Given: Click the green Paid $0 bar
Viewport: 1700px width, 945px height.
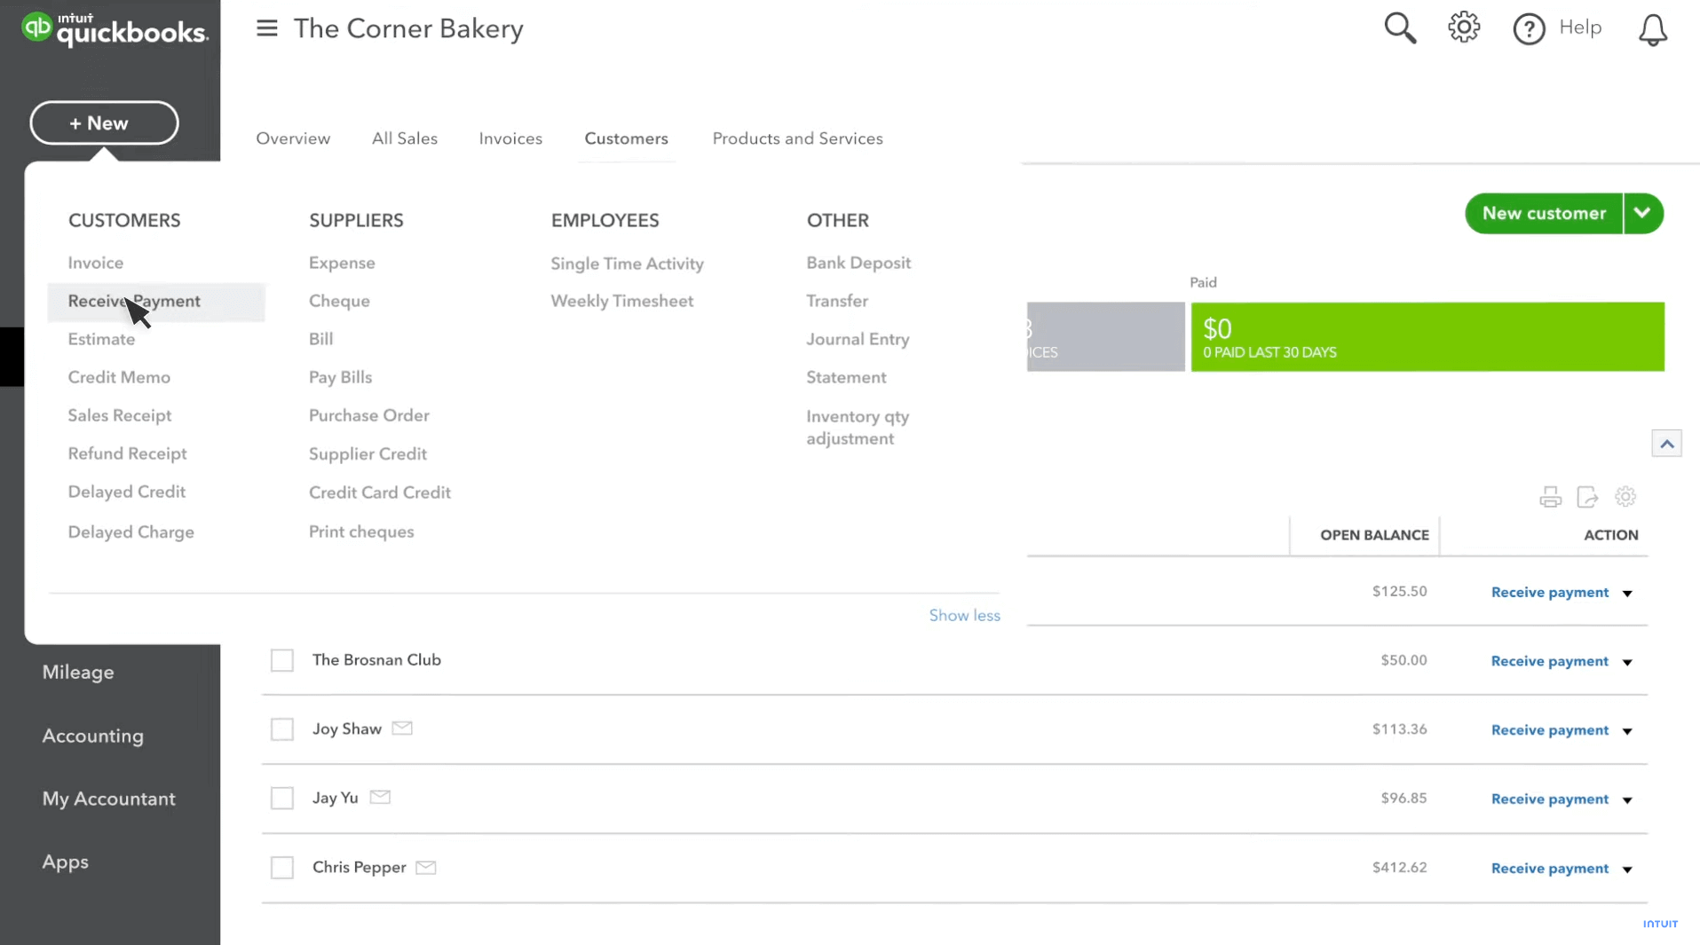Looking at the screenshot, I should [x=1427, y=337].
